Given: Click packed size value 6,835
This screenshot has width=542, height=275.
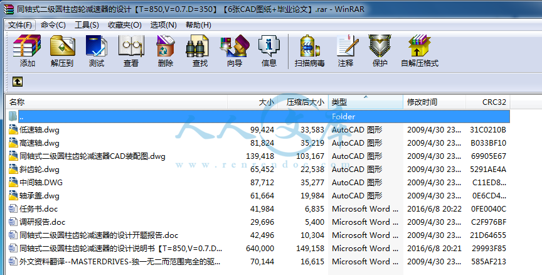Looking at the screenshot, I should (x=314, y=209).
